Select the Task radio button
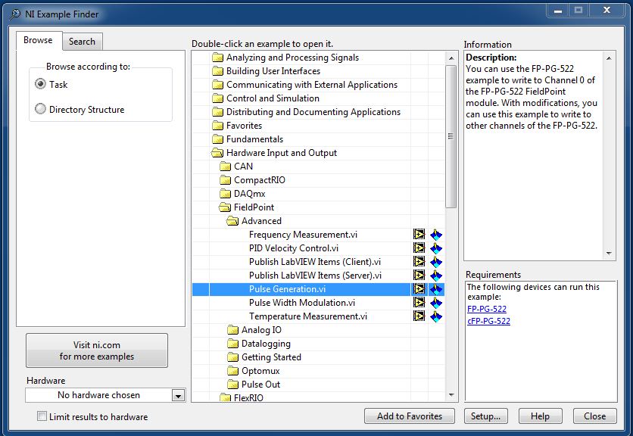The width and height of the screenshot is (633, 436). tap(40, 84)
